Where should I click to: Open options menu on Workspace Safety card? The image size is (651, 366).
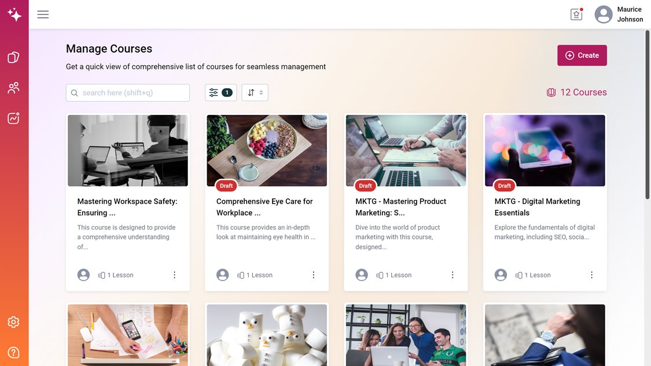coord(174,275)
